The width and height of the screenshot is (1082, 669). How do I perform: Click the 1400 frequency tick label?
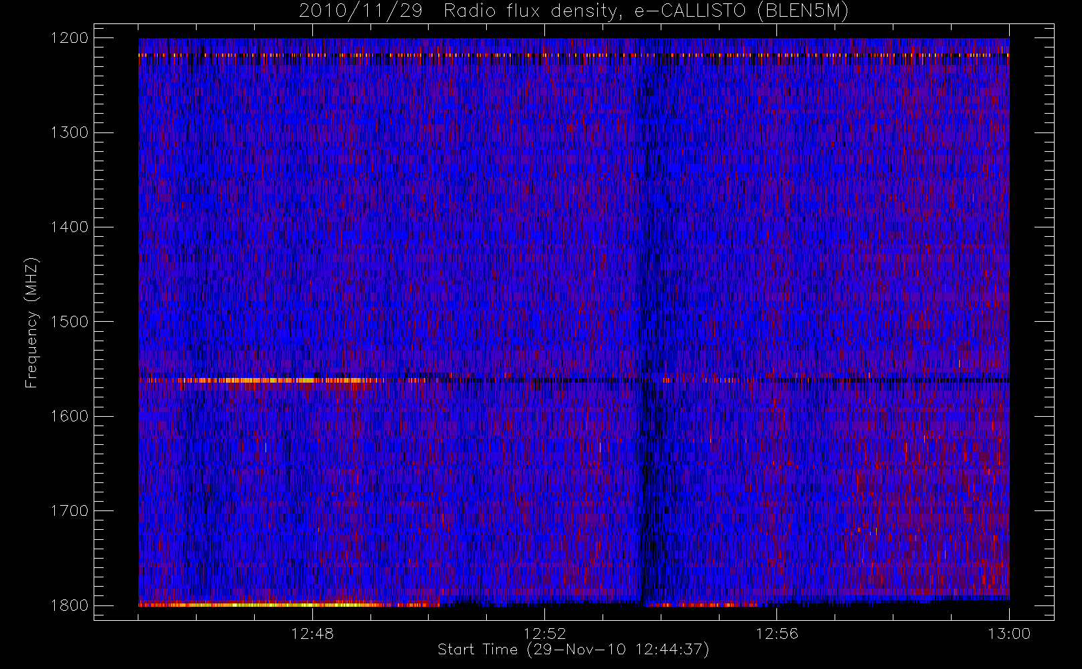(x=70, y=227)
